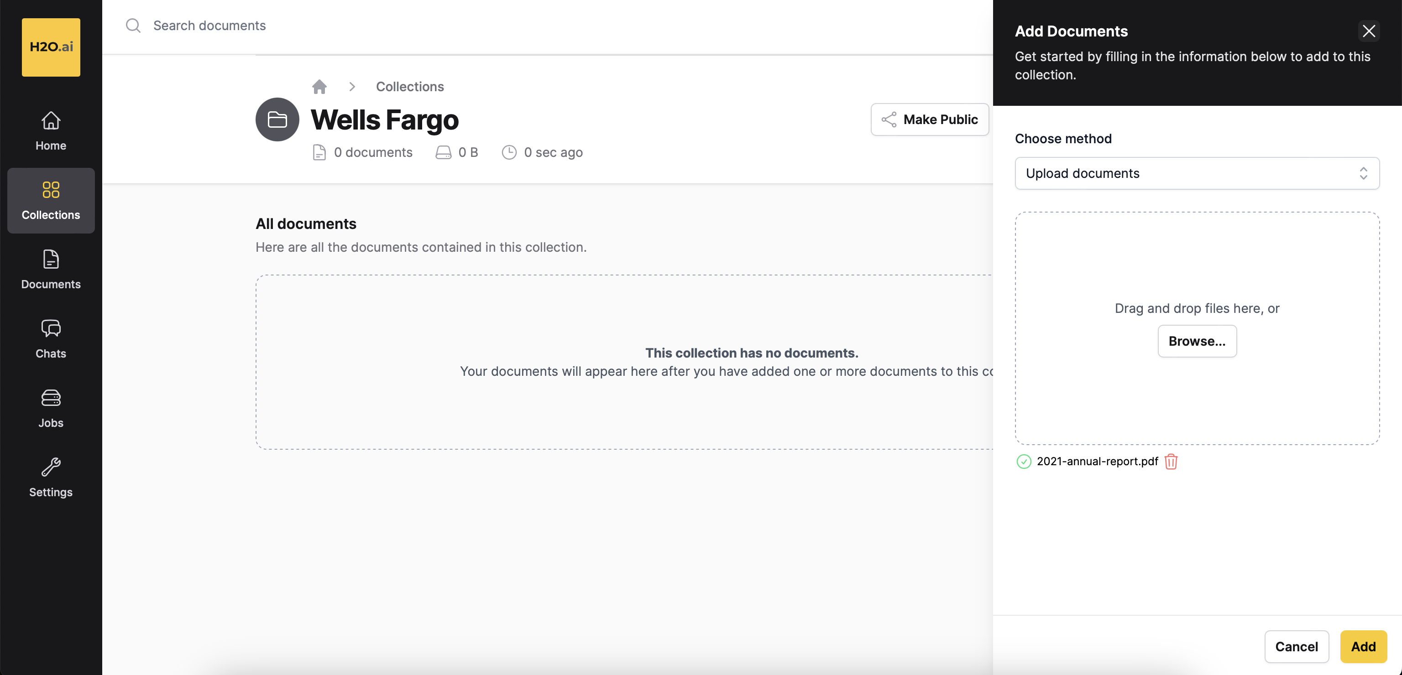Click the Add button
This screenshot has height=675, width=1402.
[x=1363, y=647]
